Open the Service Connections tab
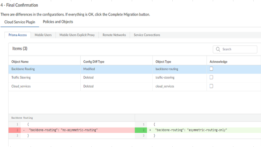Viewport: 261px width, 147px height. coord(147,35)
